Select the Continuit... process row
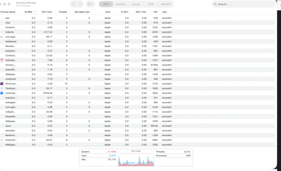The height and width of the screenshot is (171, 281). tap(138, 55)
